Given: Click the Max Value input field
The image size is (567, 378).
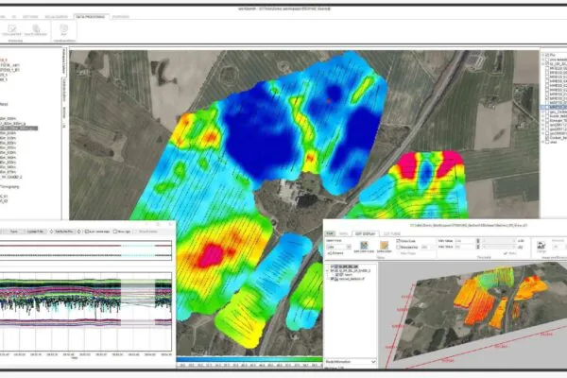Looking at the screenshot, I should point(464,247).
